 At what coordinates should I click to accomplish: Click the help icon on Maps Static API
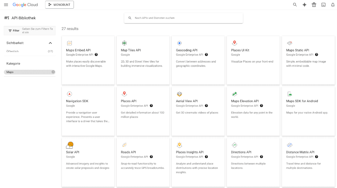tap(317, 55)
